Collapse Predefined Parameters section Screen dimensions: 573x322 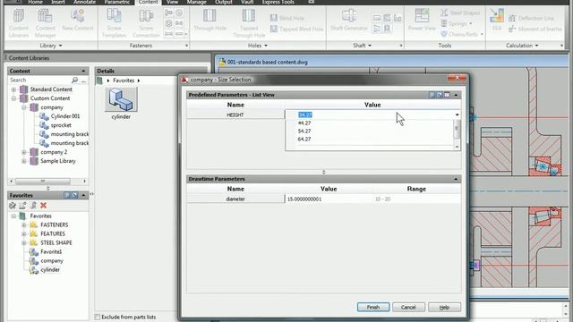coord(456,95)
